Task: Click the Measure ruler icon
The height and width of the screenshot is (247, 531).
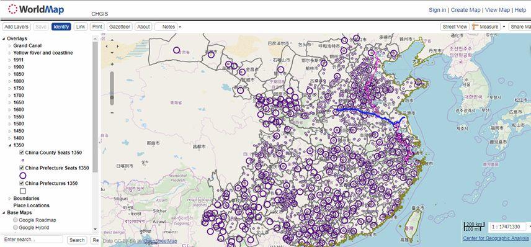Action: pyautogui.click(x=475, y=27)
